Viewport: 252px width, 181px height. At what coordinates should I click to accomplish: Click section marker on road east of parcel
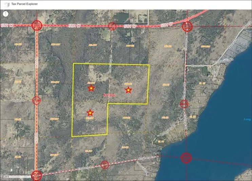pyautogui.click(x=184, y=104)
